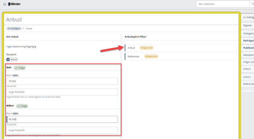Click the Förbehåll field under Golv
Viewport: 254px width, 139px height.
(62, 92)
